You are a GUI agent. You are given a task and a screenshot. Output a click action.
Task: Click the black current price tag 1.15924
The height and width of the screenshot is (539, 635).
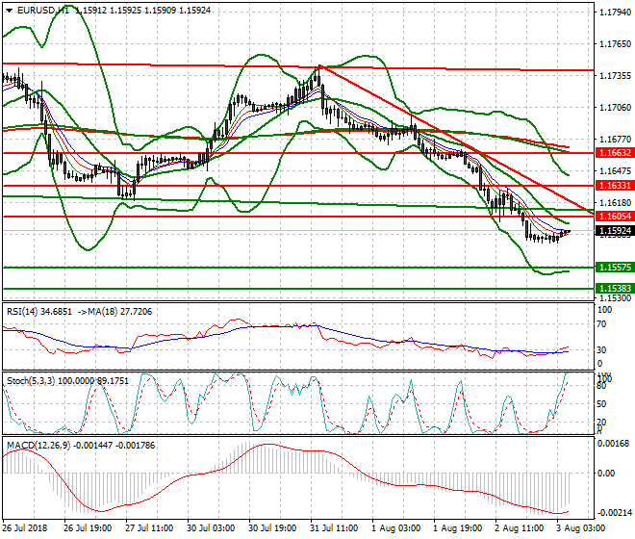click(614, 231)
